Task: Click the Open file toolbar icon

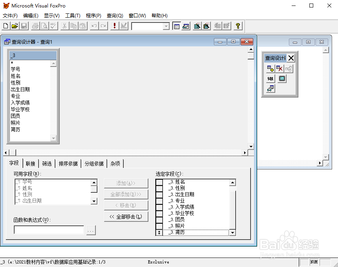Action: pyautogui.click(x=15, y=26)
